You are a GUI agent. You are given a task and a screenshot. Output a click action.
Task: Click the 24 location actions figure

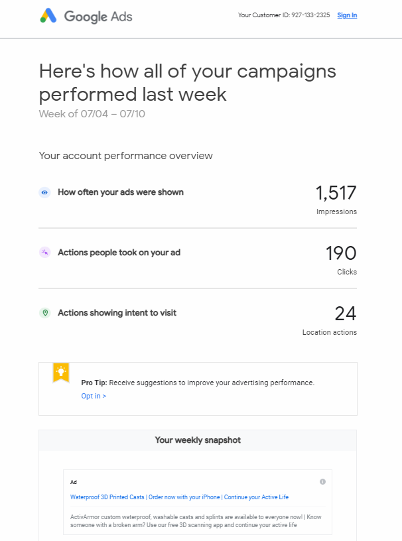tap(346, 314)
